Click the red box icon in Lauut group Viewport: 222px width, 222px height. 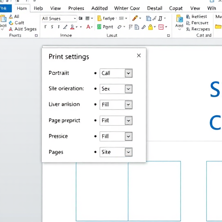point(161,27)
